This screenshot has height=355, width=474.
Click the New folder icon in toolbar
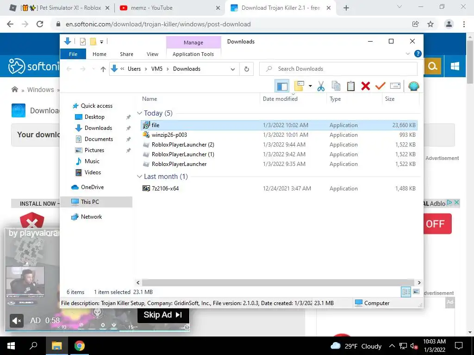[x=299, y=86]
